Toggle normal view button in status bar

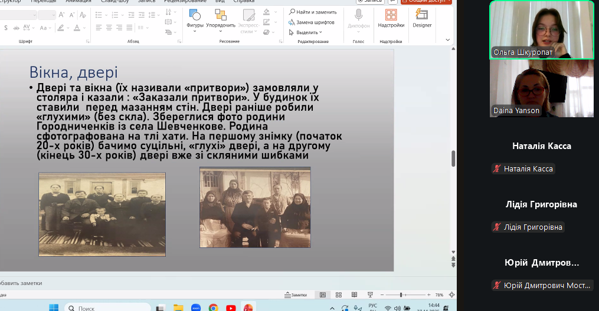tap(322, 295)
